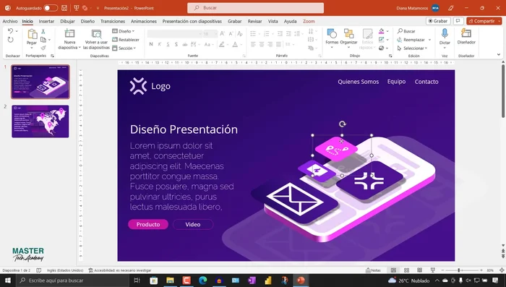Click the Grabar button
Viewport: 506px width, 287px height.
coord(438,21)
